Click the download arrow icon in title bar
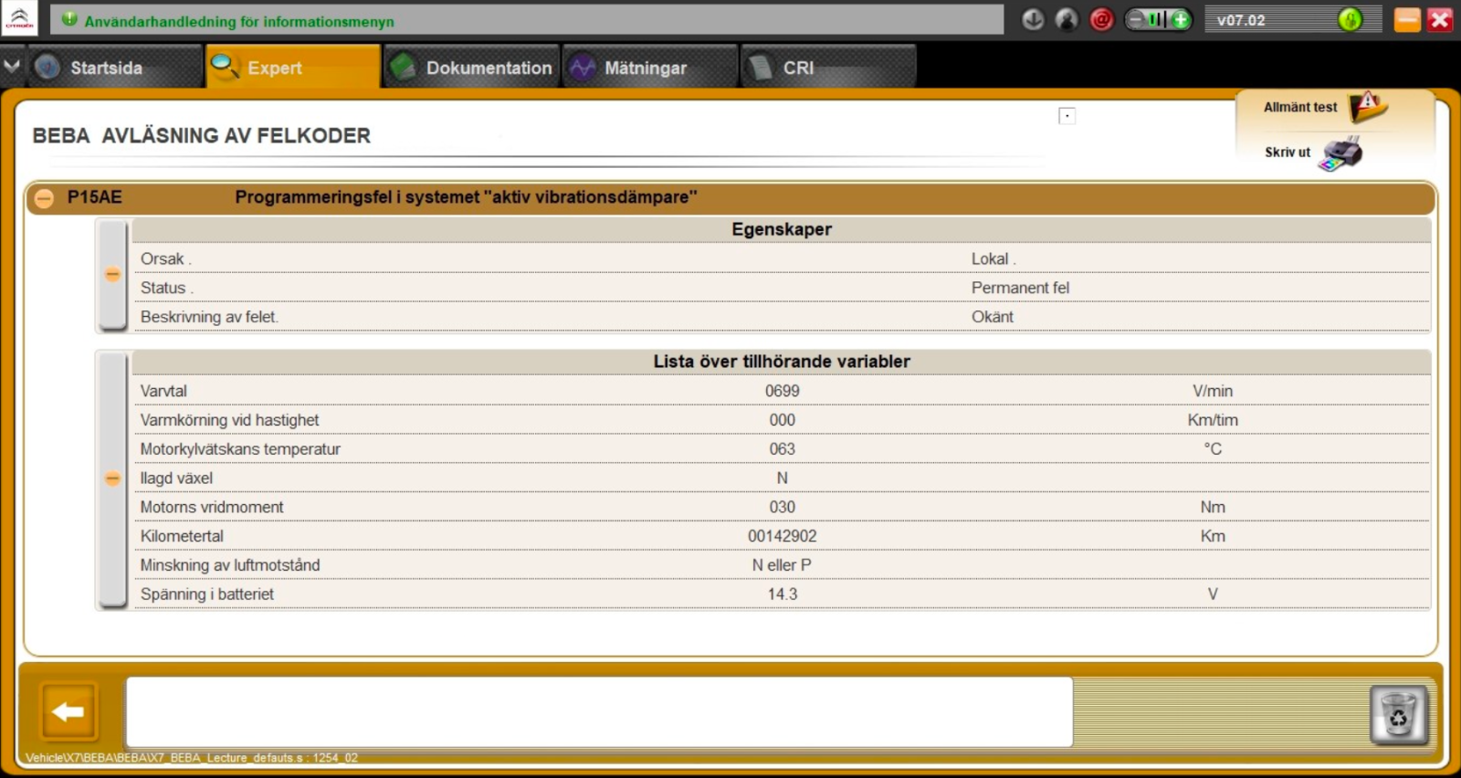 [1033, 19]
